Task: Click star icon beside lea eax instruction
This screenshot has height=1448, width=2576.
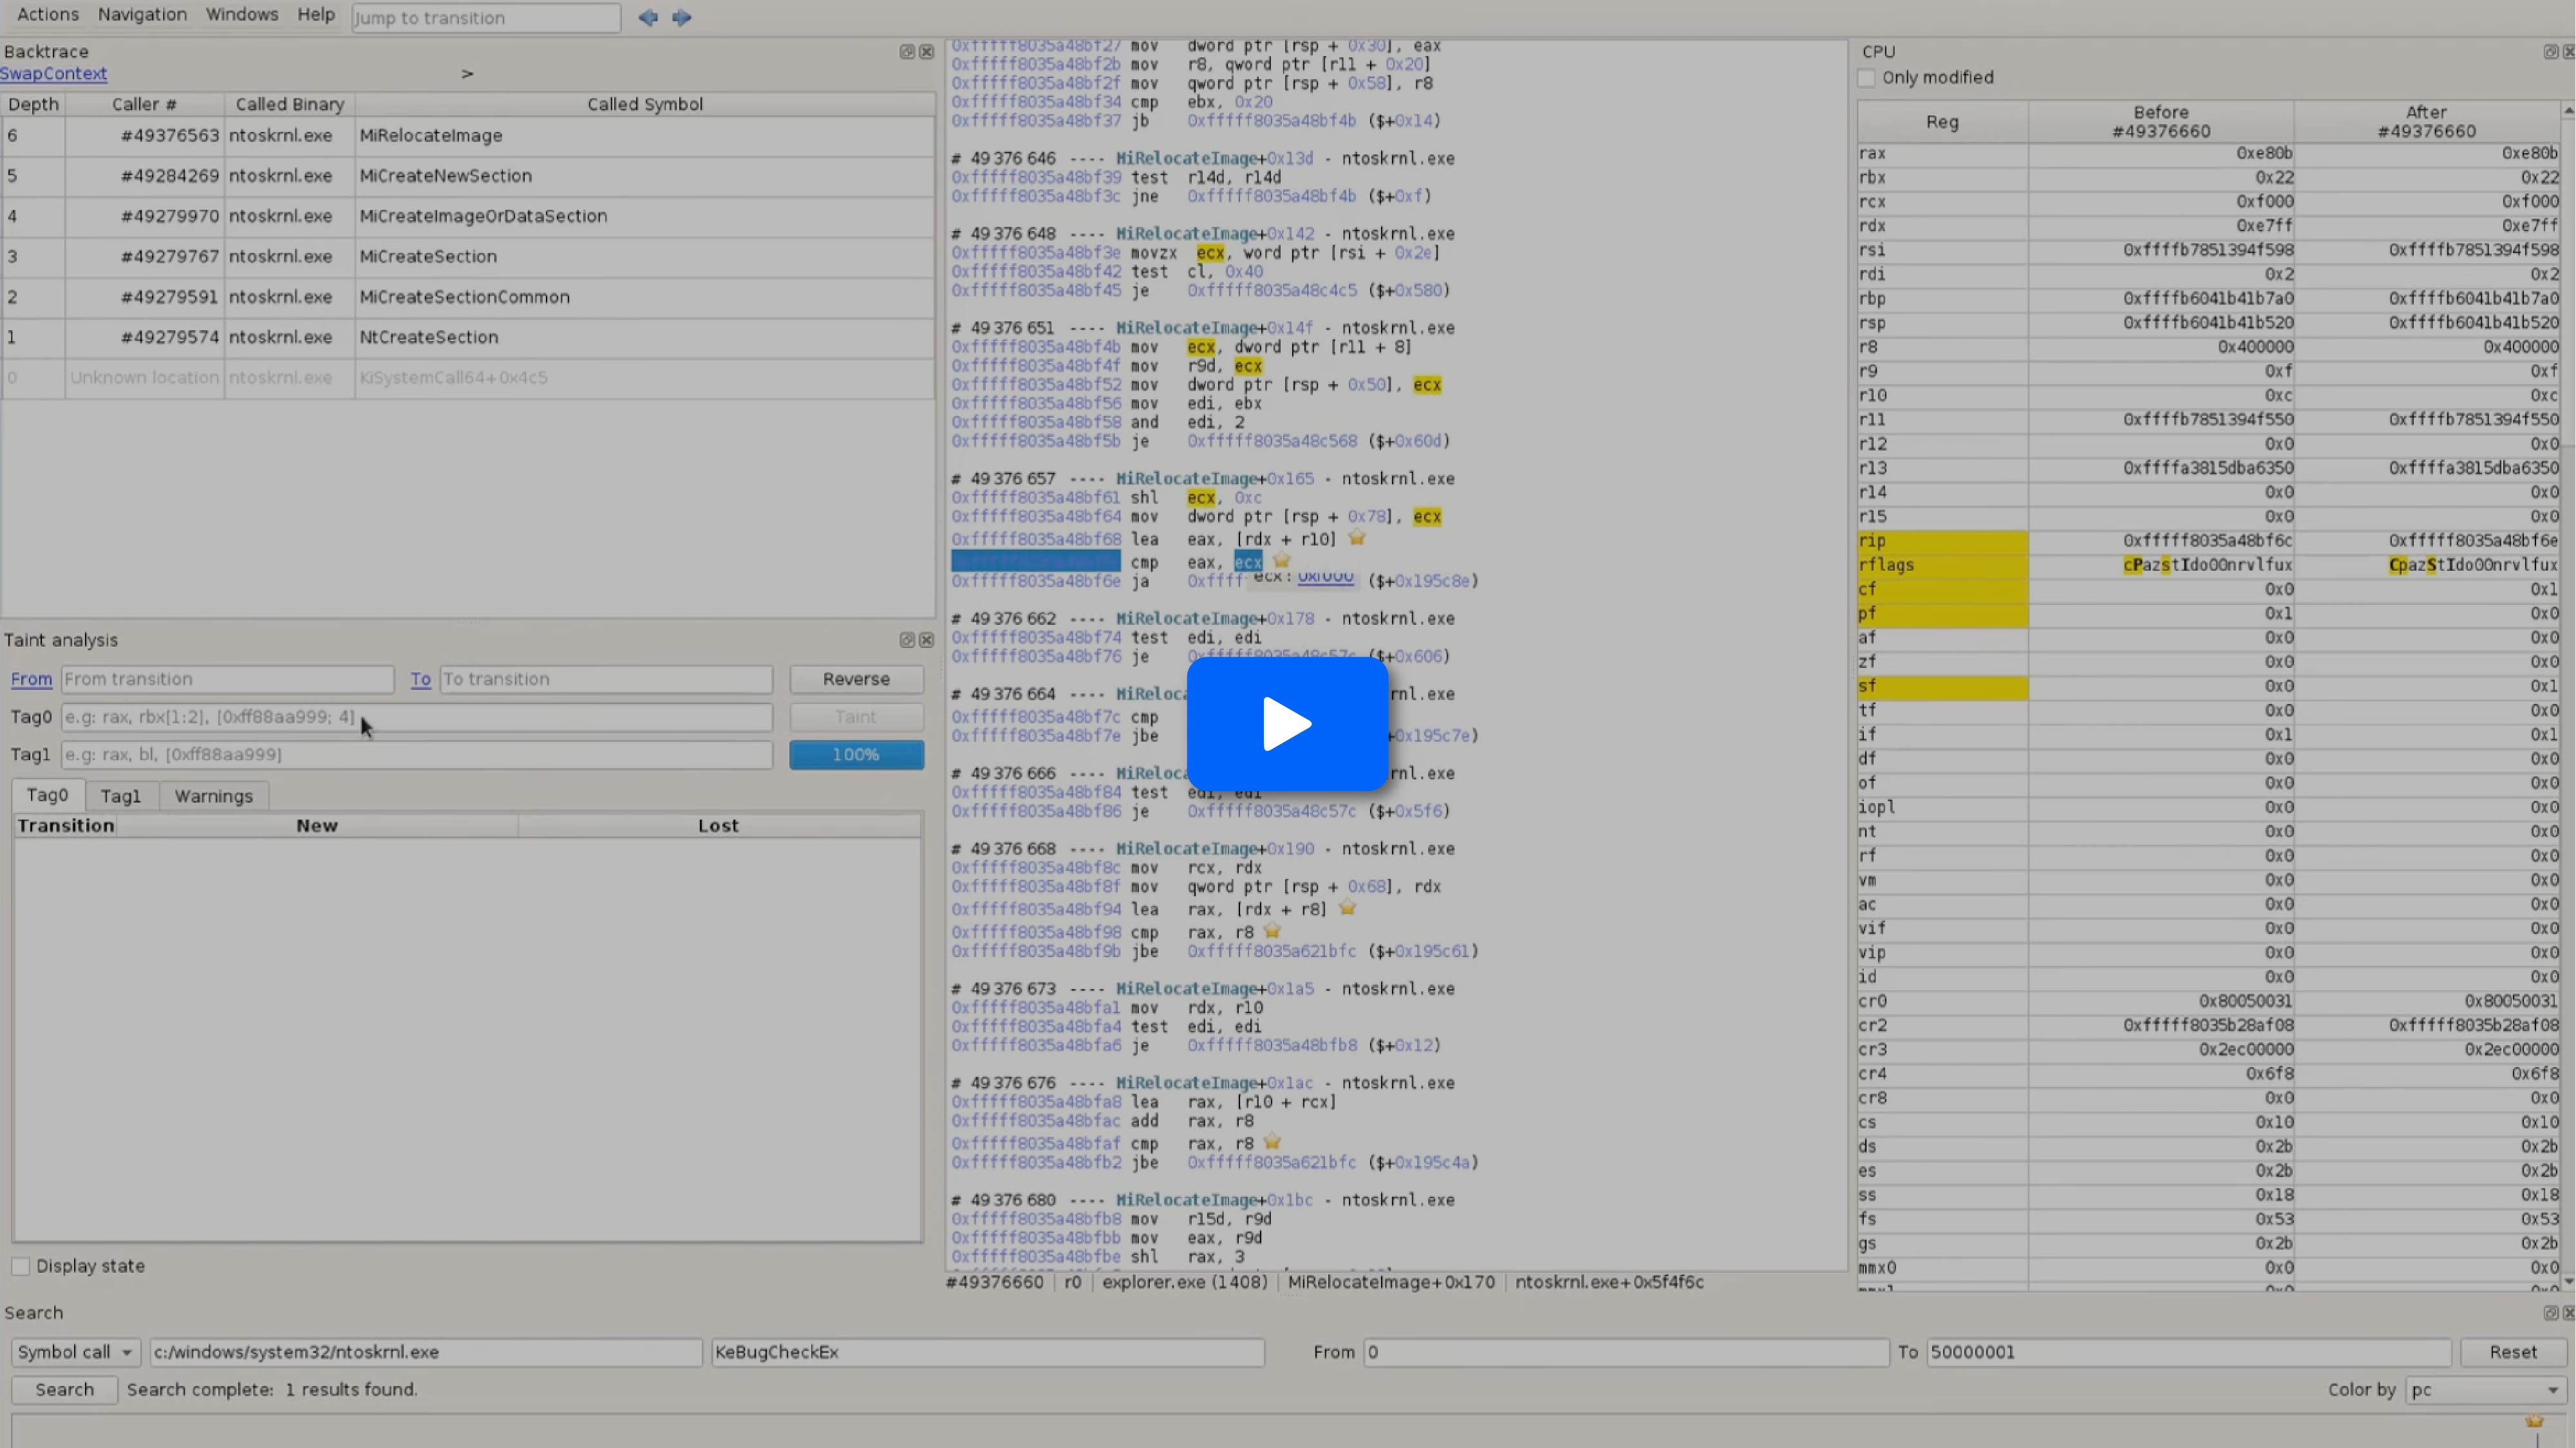Action: coord(1356,539)
